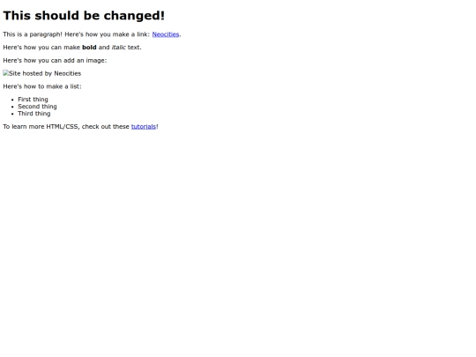Screen dimensions: 476x357
Task: Click the bullet before 'Second thing'
Action: (x=12, y=107)
